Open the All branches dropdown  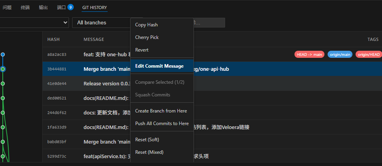tap(101, 22)
